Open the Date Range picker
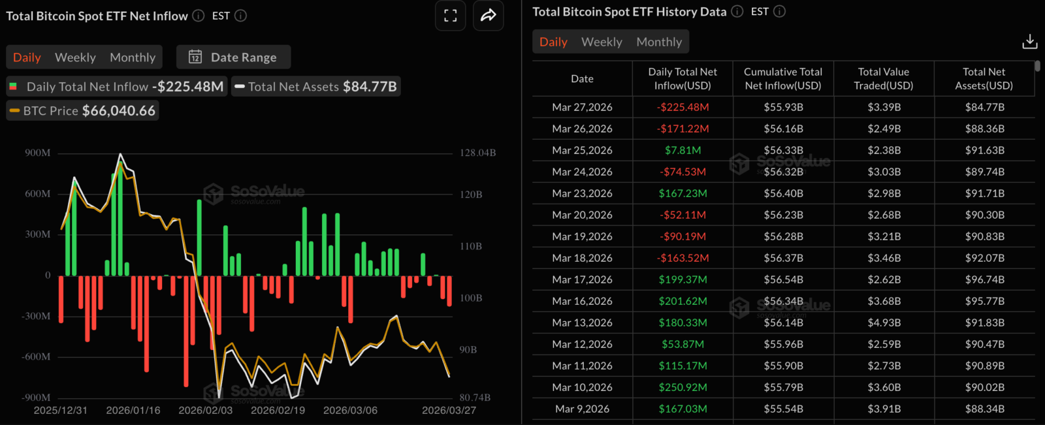The width and height of the screenshot is (1045, 425). 234,57
